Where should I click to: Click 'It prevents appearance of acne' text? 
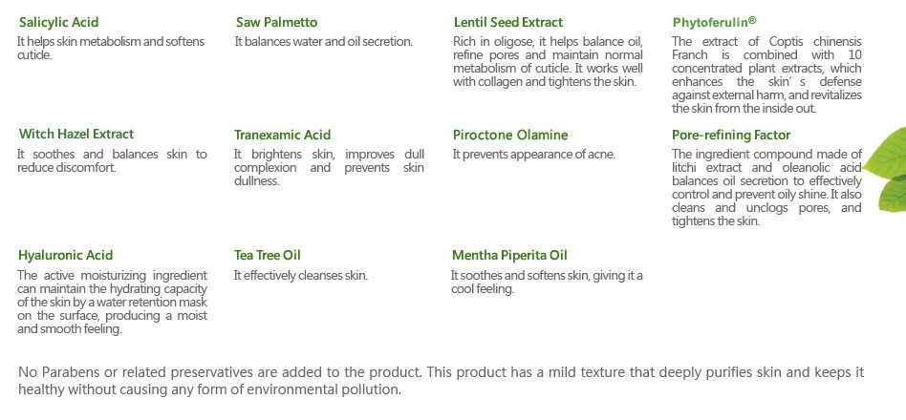[534, 155]
